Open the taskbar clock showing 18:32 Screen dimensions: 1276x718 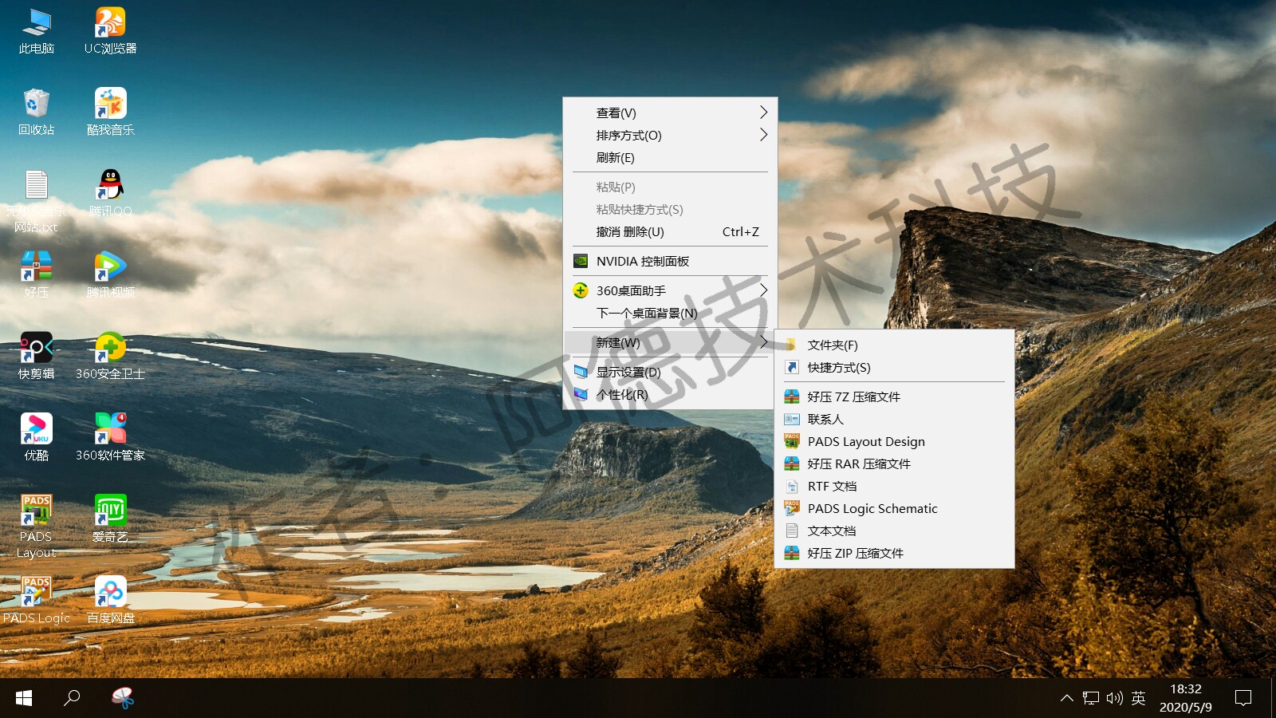coord(1185,698)
